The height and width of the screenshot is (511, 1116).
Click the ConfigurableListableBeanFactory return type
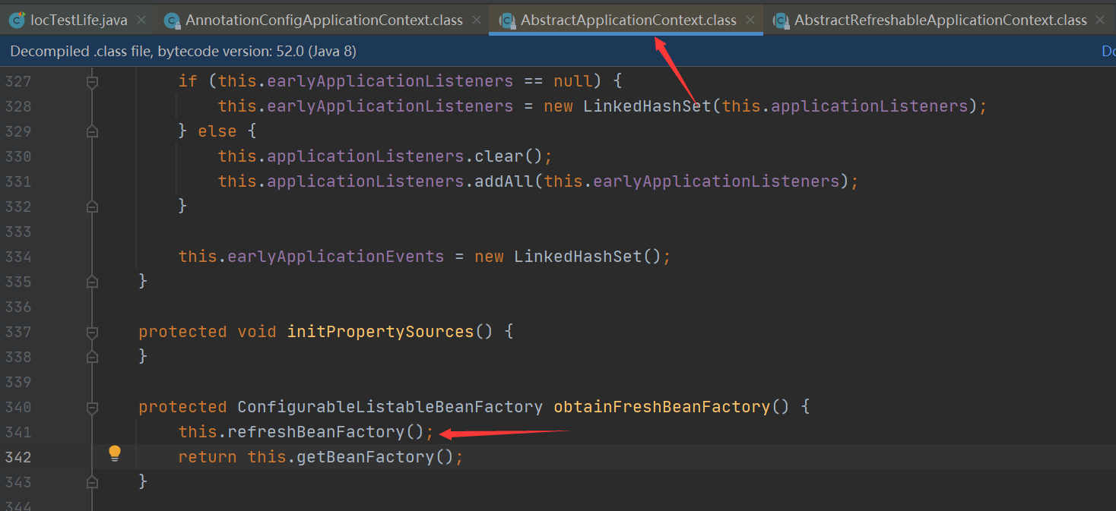390,407
